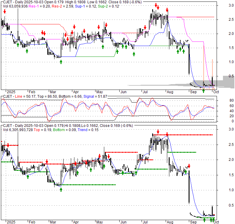Click the 20 value on the oscillator axis

(x=232, y=116)
